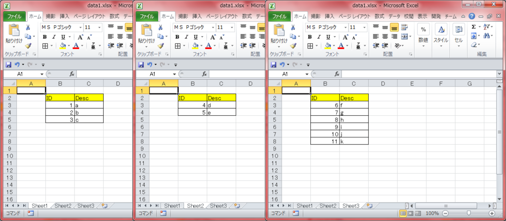Click Wrap Text icon in right window
The image size is (506, 221).
click(x=404, y=28)
